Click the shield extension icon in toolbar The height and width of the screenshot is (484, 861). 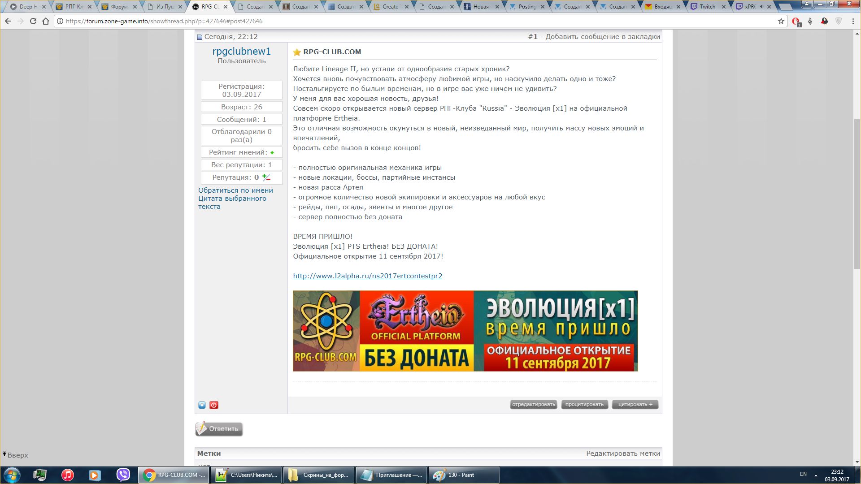coord(839,21)
